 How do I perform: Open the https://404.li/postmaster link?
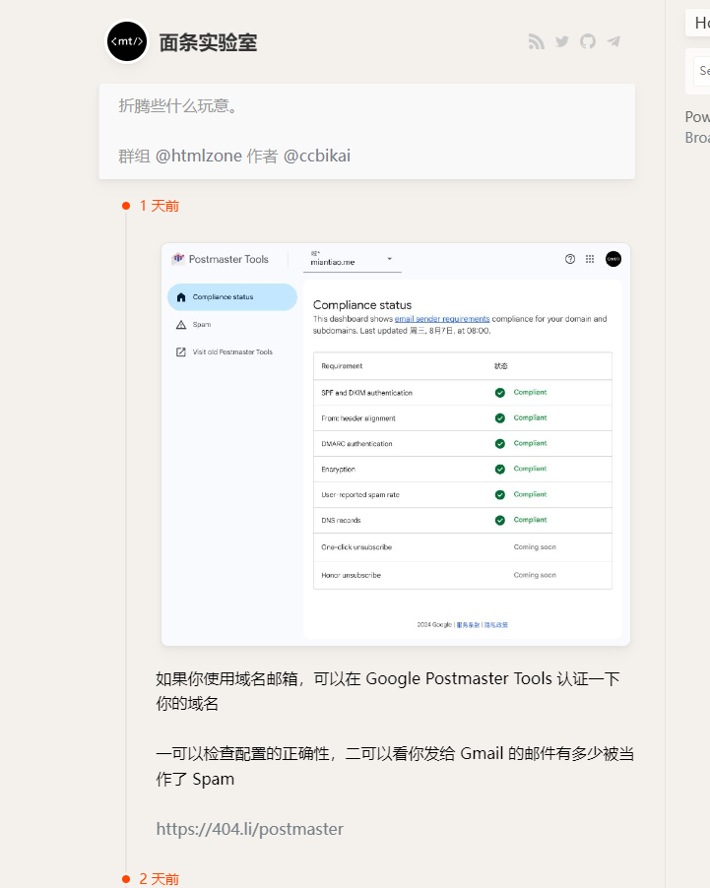(x=250, y=829)
